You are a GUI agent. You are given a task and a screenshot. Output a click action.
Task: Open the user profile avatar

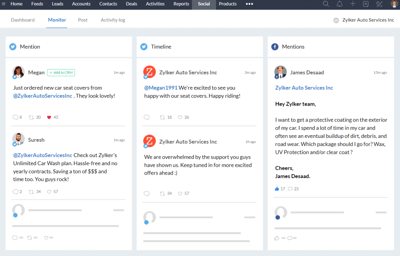(394, 4)
